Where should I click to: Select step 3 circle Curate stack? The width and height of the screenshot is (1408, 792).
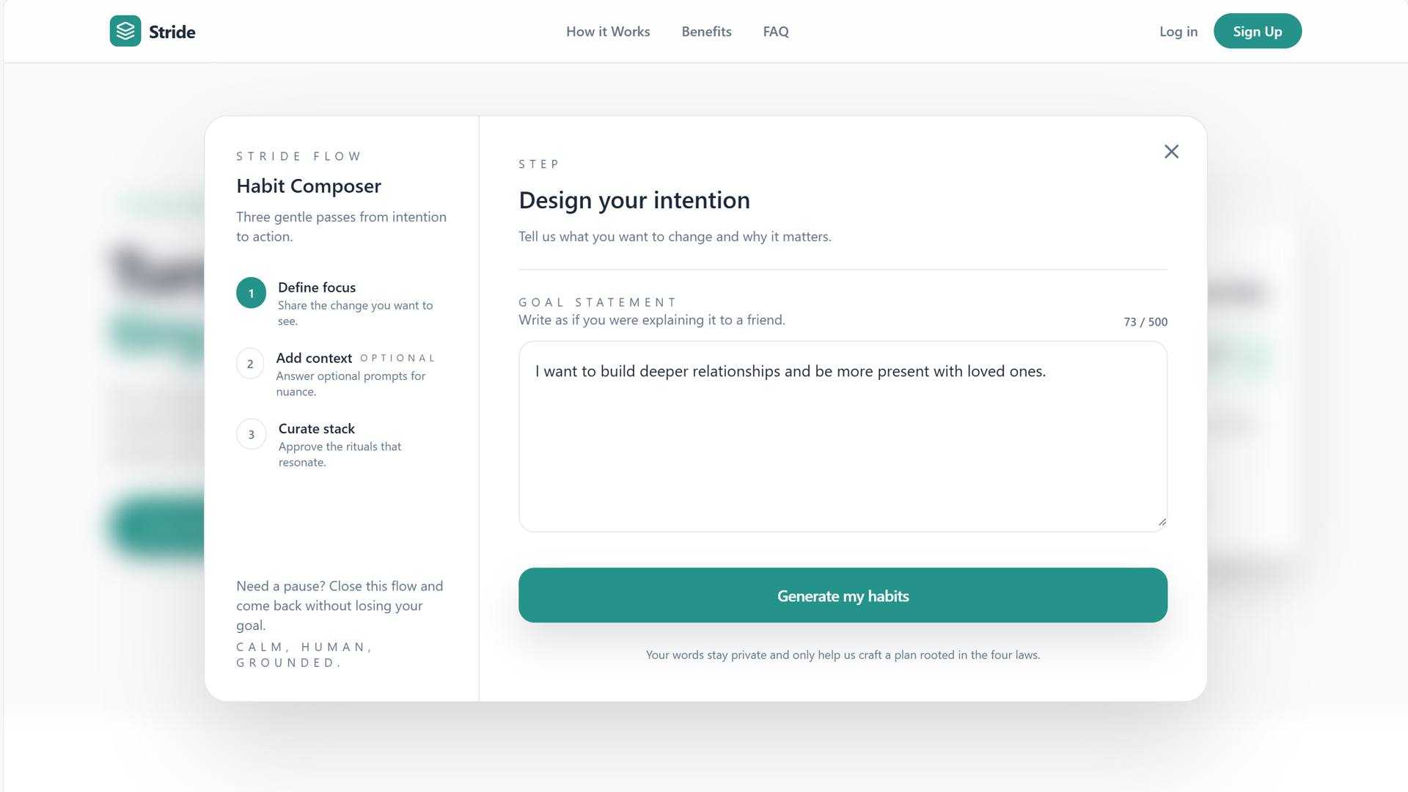pyautogui.click(x=251, y=434)
